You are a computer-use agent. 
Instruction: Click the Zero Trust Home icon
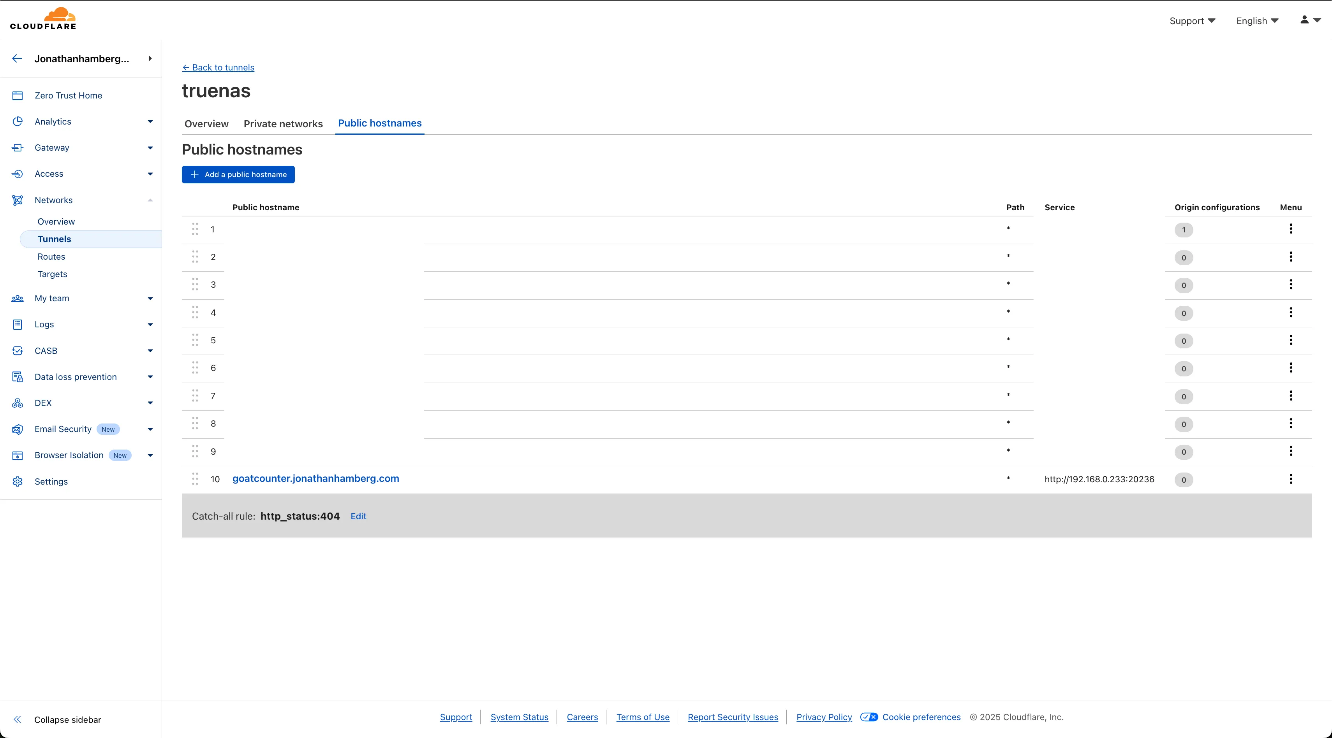(x=18, y=96)
